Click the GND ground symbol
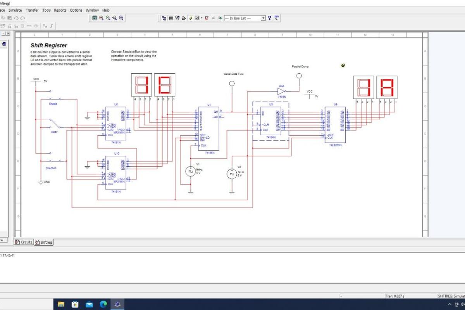 pos(41,182)
